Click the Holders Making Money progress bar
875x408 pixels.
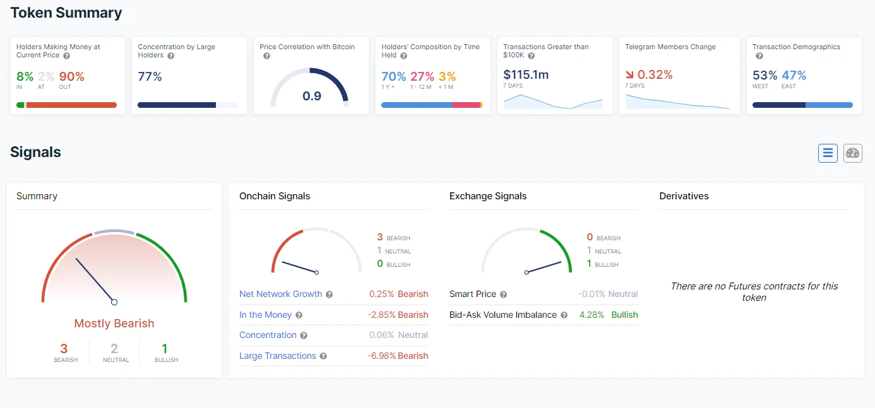(x=66, y=105)
